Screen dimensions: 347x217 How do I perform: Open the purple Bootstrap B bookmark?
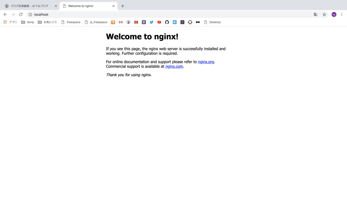tap(144, 22)
